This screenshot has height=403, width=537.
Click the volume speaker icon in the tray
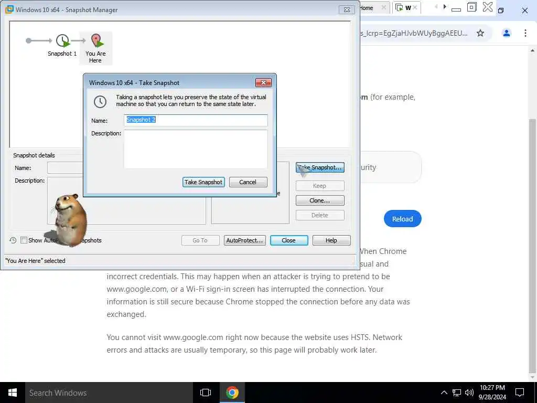tap(469, 393)
